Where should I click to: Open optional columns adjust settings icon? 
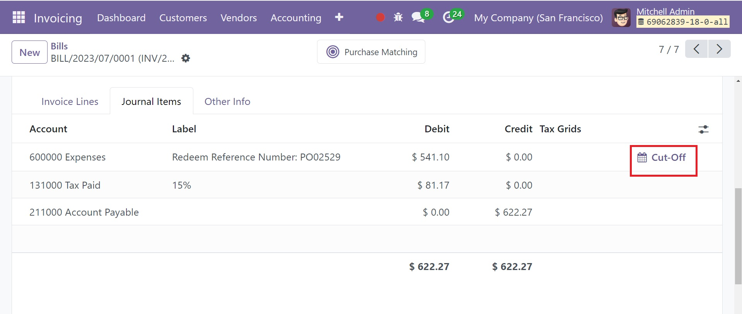click(x=703, y=129)
